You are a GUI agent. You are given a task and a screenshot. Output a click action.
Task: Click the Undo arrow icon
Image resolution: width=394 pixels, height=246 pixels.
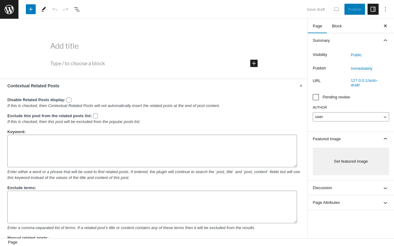pyautogui.click(x=55, y=9)
